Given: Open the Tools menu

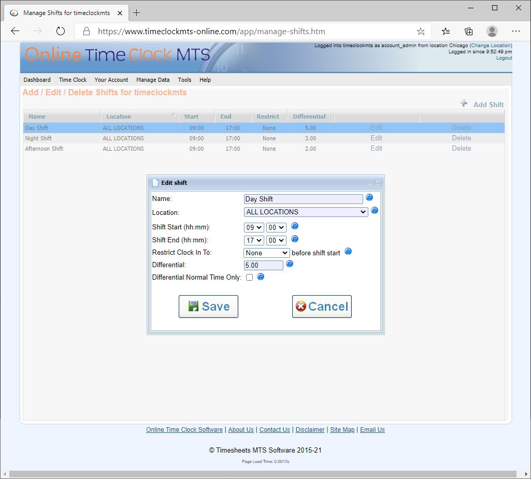Looking at the screenshot, I should coord(184,80).
